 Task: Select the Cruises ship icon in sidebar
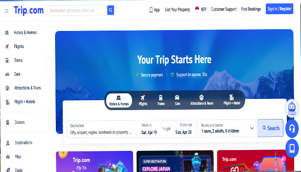tap(8, 122)
